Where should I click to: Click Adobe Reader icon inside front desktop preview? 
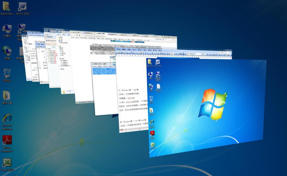pyautogui.click(x=152, y=135)
